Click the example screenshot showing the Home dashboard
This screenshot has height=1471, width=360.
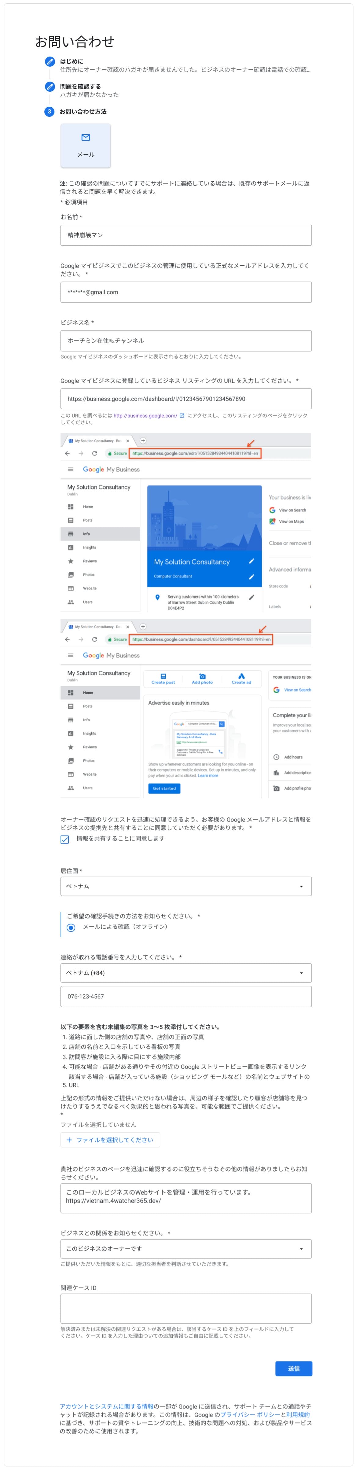pyautogui.click(x=186, y=709)
